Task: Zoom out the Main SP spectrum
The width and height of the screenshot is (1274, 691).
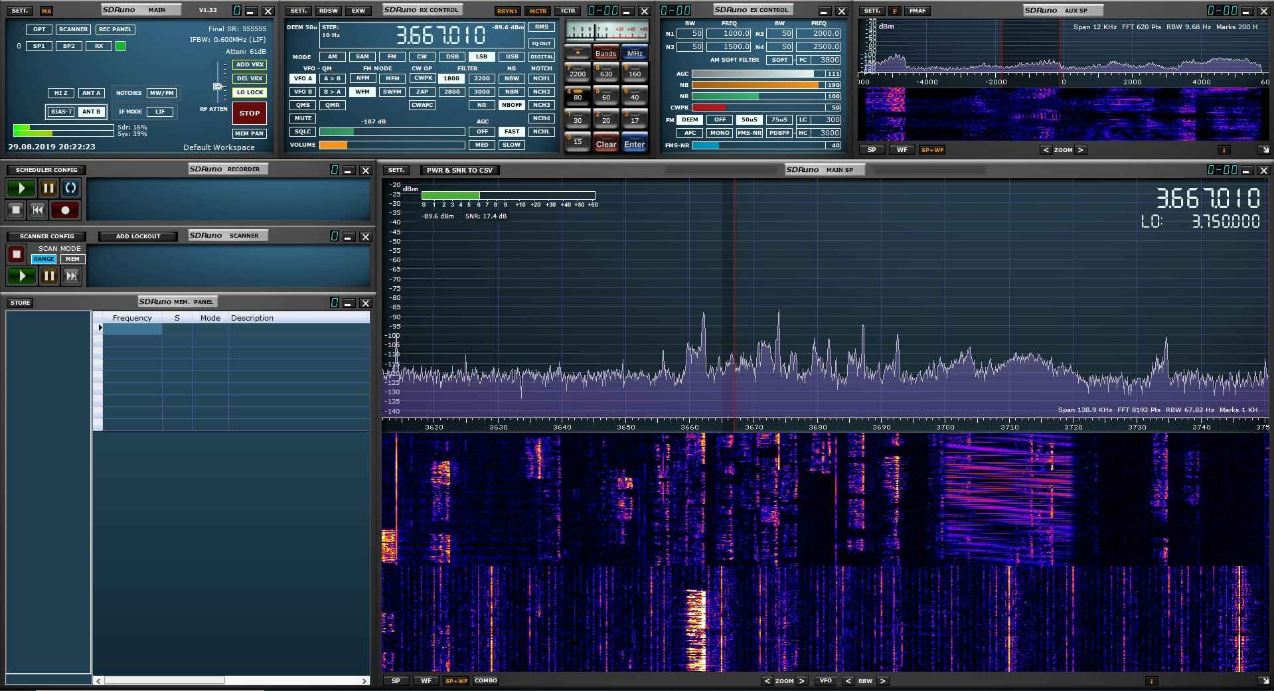Action: 767,681
